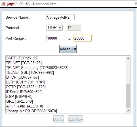Click the Add to list button

pos(68,49)
